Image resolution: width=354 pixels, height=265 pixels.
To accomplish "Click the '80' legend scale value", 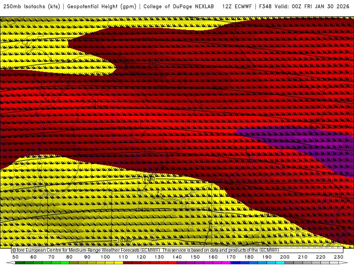I will (69, 257).
